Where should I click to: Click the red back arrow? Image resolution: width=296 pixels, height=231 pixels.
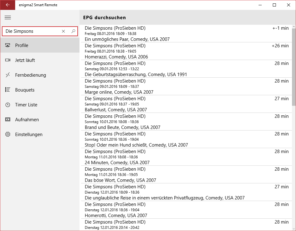click(7, 5)
